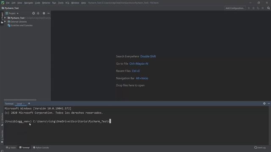Select Pycharm_Test root in project tree
The height and width of the screenshot is (152, 271).
pos(17,18)
